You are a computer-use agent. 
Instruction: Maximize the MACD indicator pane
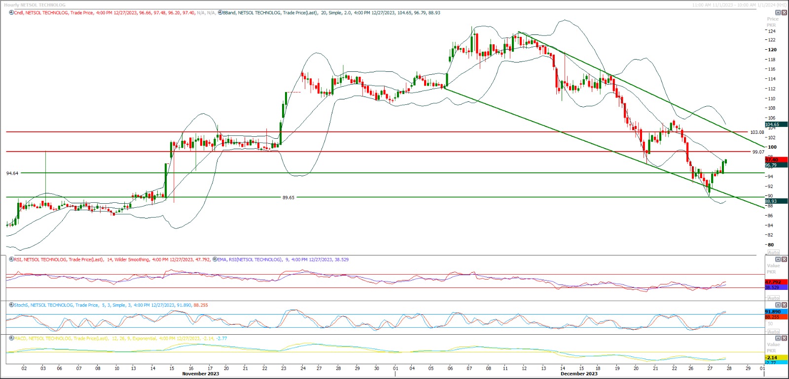pos(778,339)
